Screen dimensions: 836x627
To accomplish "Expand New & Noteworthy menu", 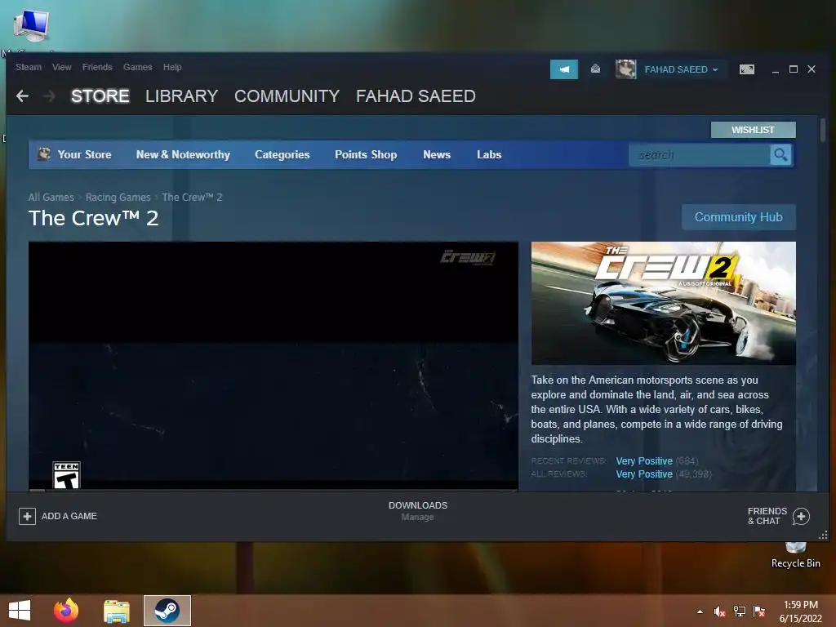I will (183, 154).
